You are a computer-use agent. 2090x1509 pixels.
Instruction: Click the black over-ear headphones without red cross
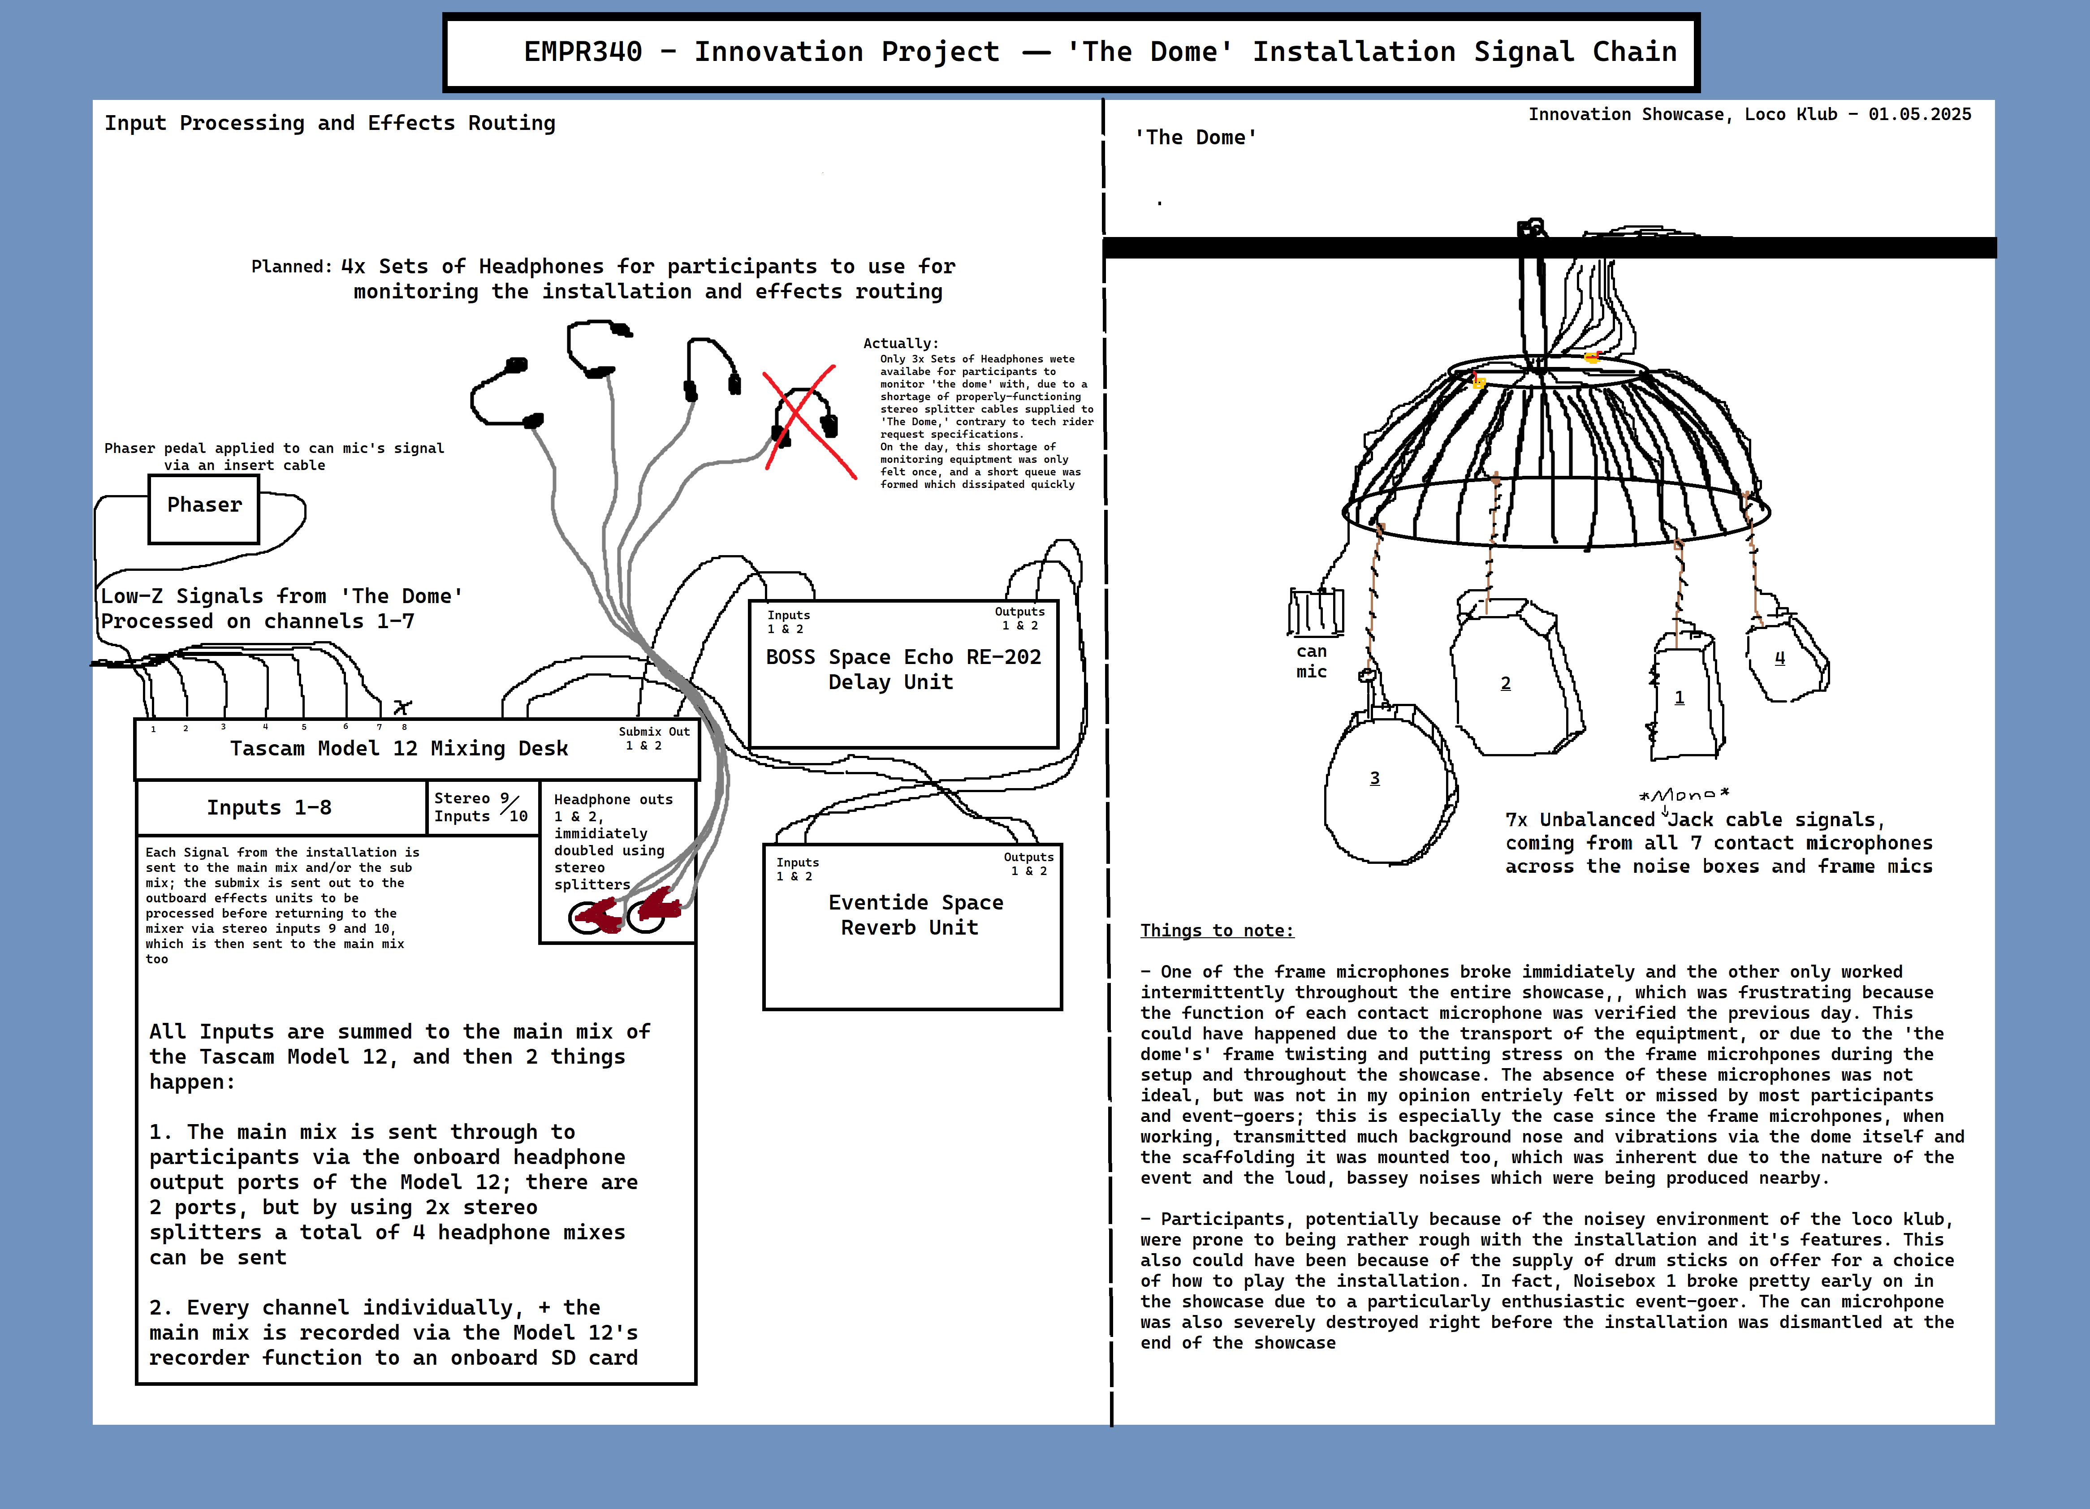[x=712, y=371]
